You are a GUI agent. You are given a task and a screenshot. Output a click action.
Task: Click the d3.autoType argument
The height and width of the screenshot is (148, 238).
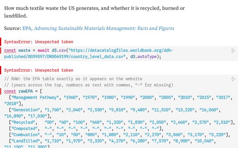point(144,57)
